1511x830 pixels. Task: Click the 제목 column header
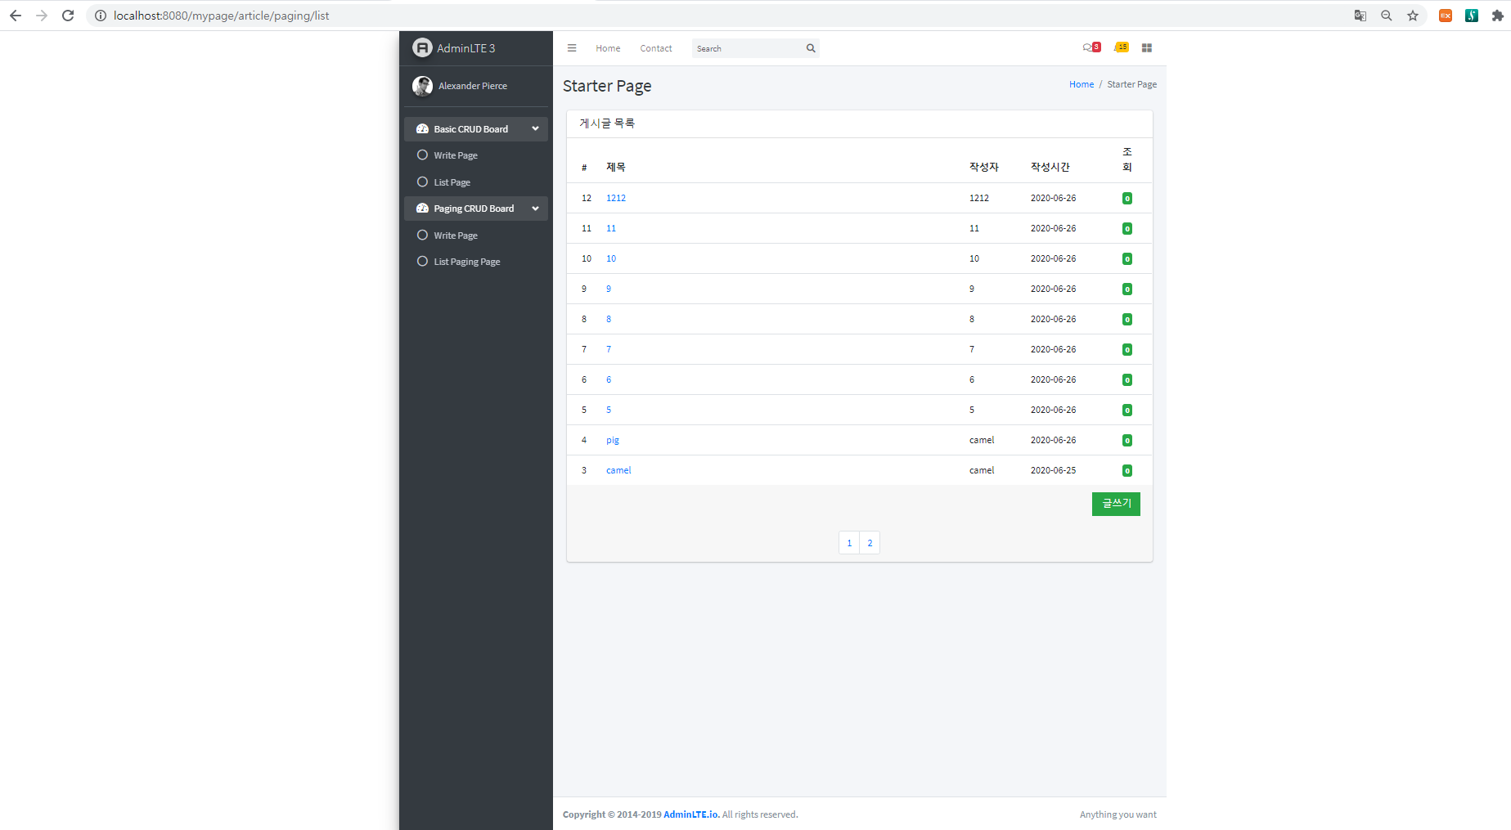[x=616, y=167]
